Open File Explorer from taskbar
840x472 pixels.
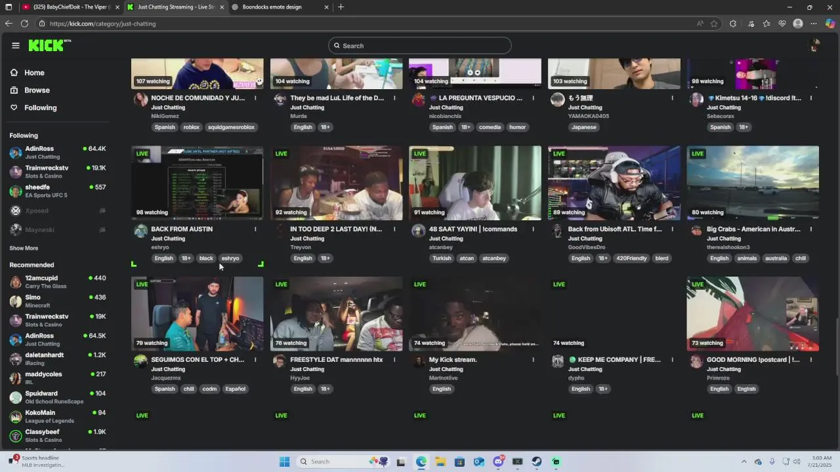(x=440, y=462)
